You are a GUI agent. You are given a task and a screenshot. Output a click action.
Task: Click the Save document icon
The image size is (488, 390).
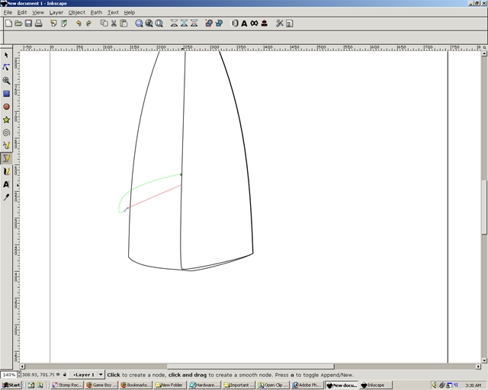click(x=29, y=24)
